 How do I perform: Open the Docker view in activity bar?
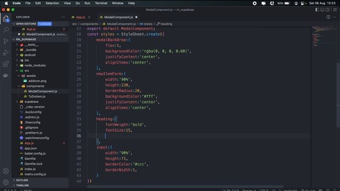(6, 75)
